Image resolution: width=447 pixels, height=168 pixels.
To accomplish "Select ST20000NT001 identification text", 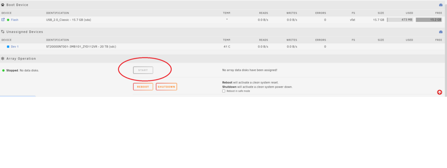I will (x=81, y=47).
